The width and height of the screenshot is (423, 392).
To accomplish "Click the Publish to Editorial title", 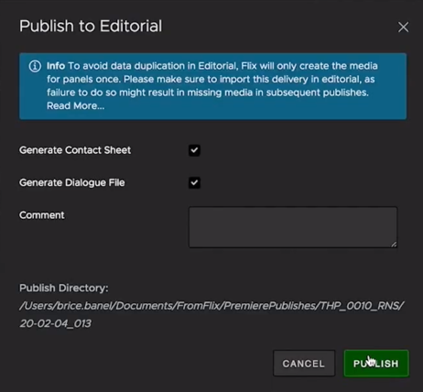I will [x=91, y=26].
